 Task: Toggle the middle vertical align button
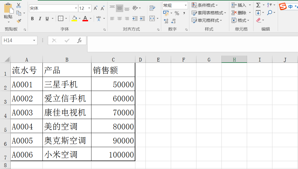120,8
